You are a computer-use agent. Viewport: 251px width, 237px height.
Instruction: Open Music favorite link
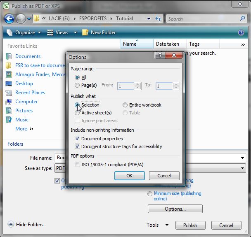22,120
